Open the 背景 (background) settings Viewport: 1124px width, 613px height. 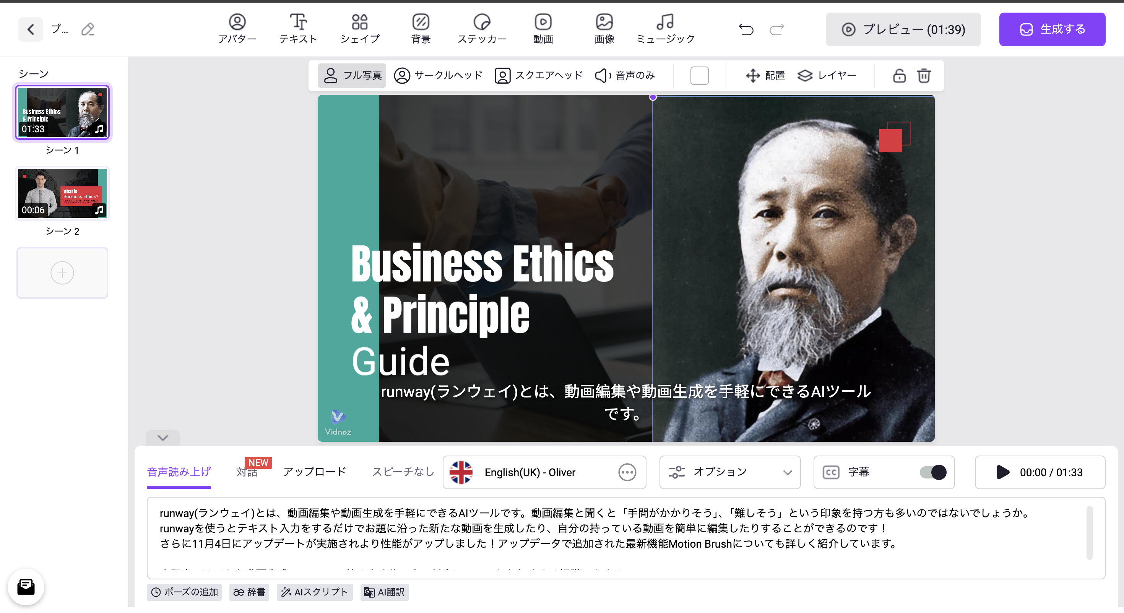click(x=420, y=28)
